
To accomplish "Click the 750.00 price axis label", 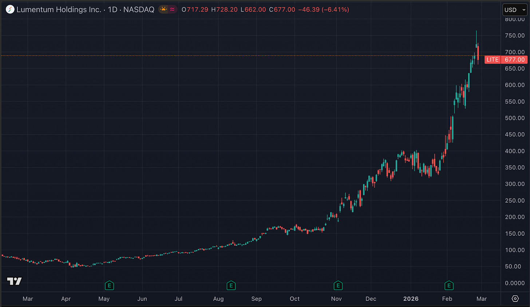I will tap(515, 36).
